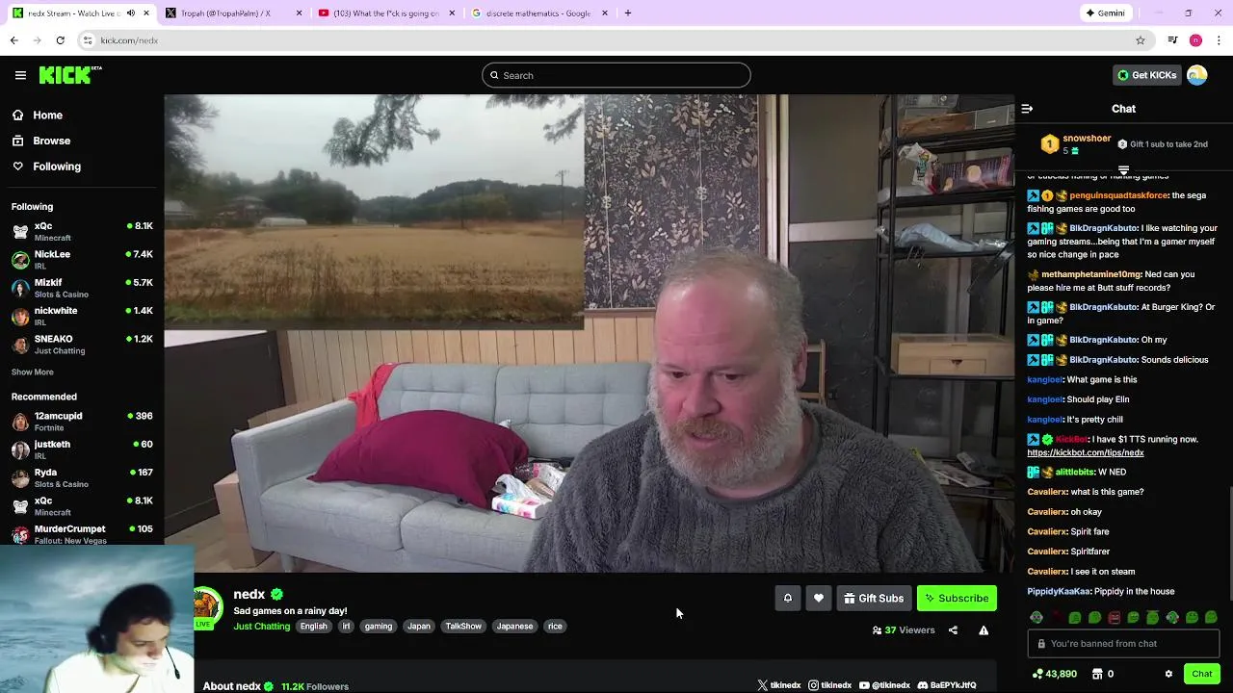The height and width of the screenshot is (693, 1233).
Task: Open a new browser tab
Action: (x=628, y=13)
